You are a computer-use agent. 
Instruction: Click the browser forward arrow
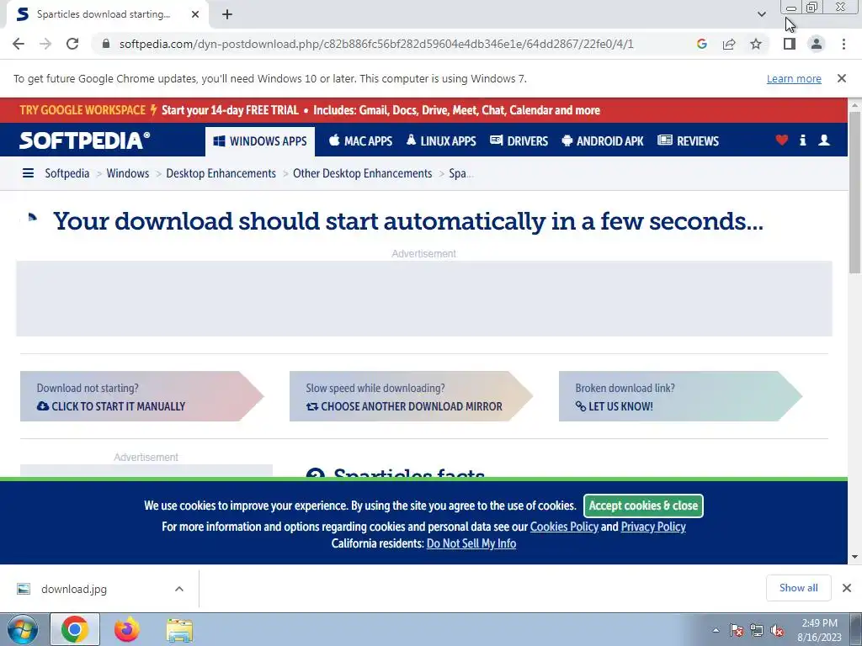(45, 44)
